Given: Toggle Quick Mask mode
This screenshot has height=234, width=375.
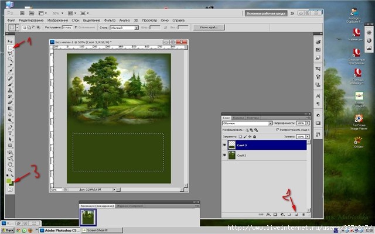Looking at the screenshot, I should [10, 190].
